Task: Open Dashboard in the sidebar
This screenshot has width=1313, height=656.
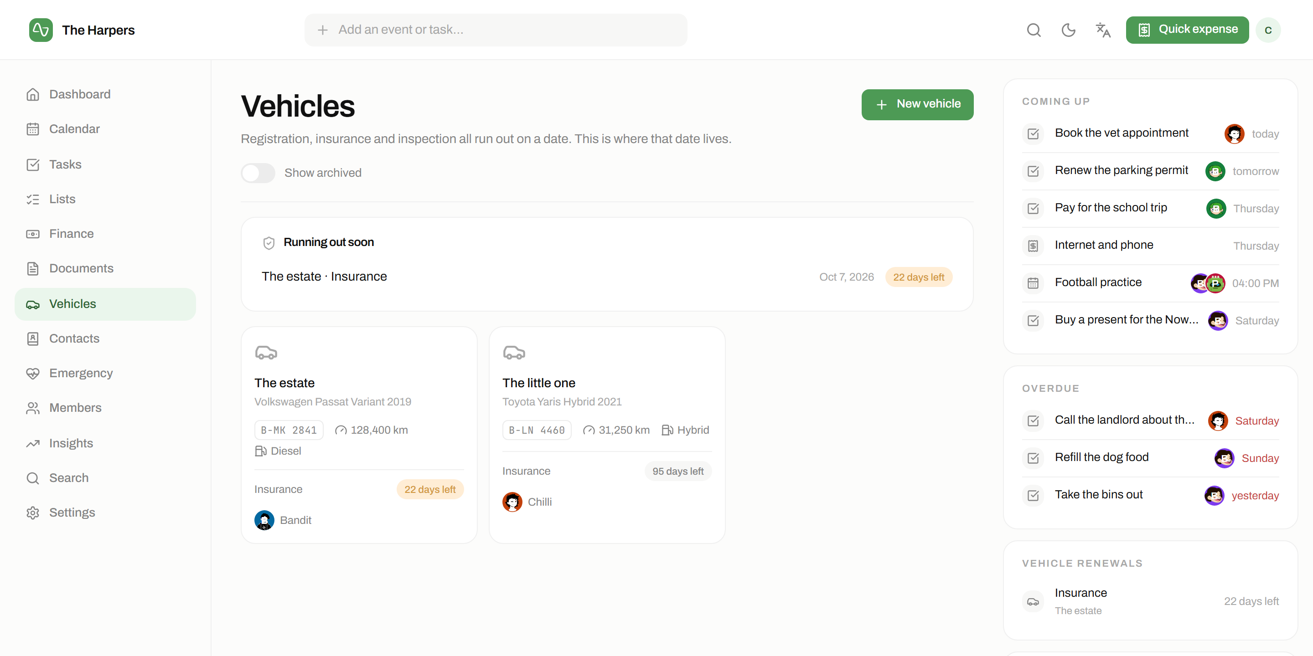Action: click(x=105, y=94)
